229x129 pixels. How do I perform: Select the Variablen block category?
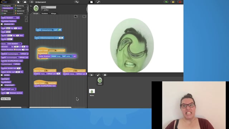point(21,14)
